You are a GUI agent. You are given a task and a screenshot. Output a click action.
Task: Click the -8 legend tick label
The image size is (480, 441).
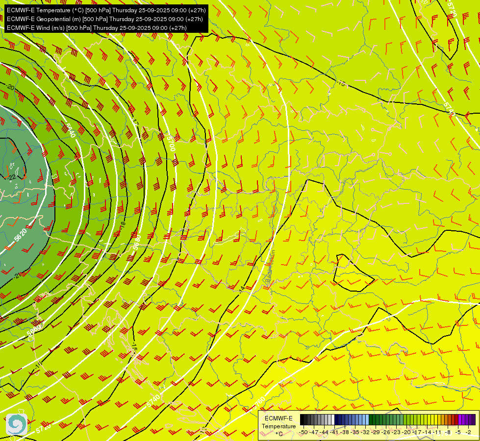coord(448,432)
